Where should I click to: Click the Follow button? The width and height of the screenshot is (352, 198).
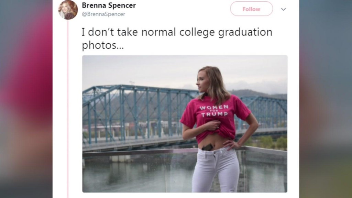pos(251,9)
